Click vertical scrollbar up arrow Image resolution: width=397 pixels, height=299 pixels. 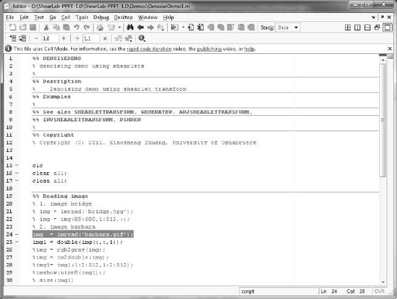[x=383, y=60]
